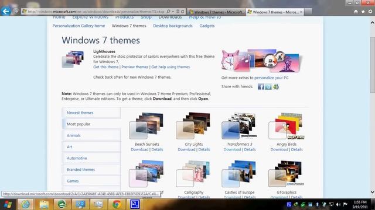Select the Art category
This screenshot has height=210, width=375.
point(91,146)
